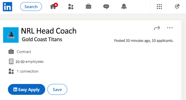Click the Gold Coast Titans logo thumbnail
Viewport: 186px width, 100px height.
tap(11, 35)
